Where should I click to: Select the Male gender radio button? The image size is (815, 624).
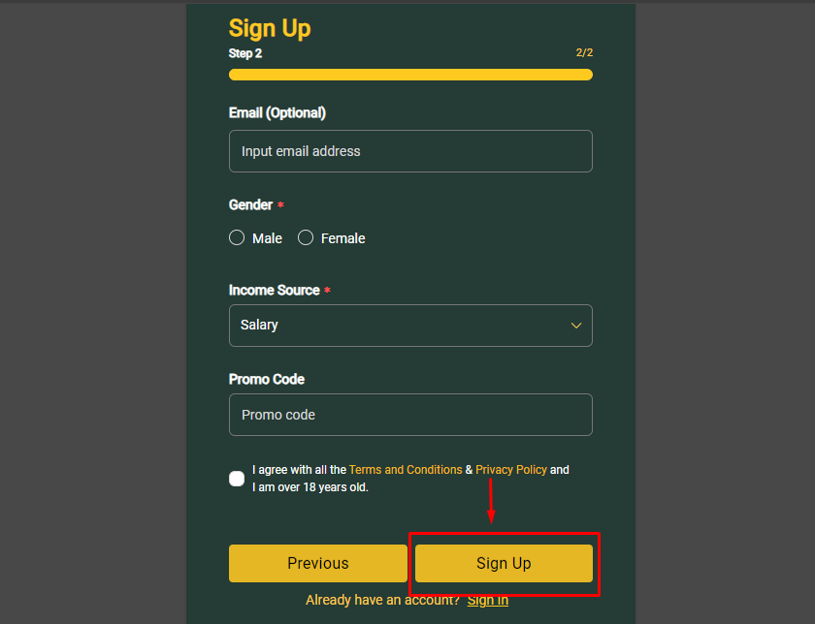point(237,237)
